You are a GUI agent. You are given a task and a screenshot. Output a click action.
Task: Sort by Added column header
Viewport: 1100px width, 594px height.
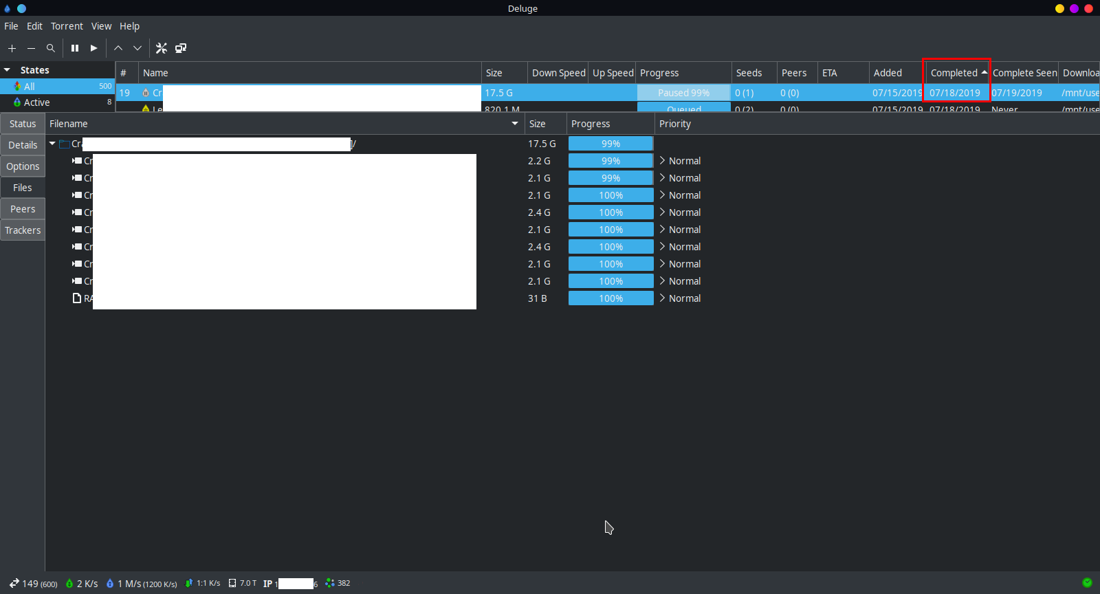(897, 73)
